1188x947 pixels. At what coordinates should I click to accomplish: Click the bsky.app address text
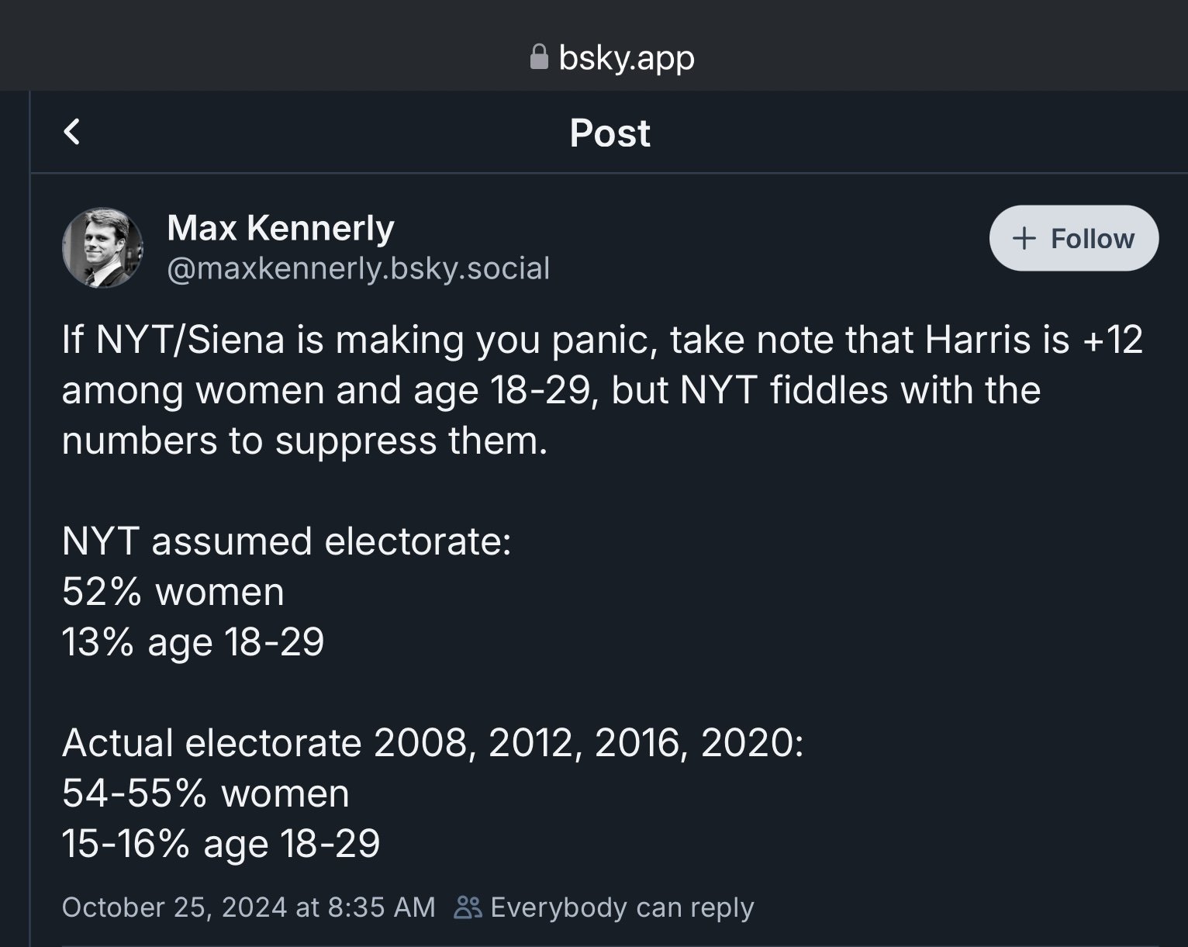[x=626, y=57]
